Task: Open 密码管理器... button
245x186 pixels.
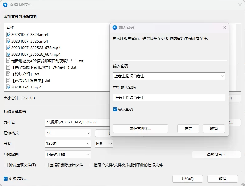Action: pos(140,129)
